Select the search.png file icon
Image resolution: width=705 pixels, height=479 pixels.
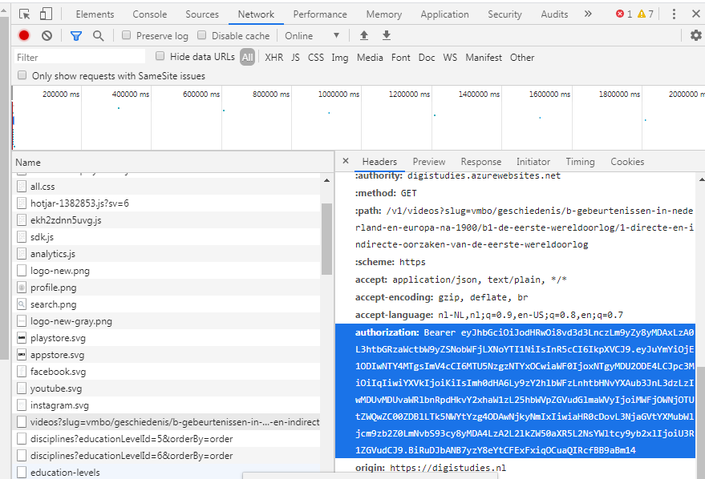pyautogui.click(x=21, y=304)
